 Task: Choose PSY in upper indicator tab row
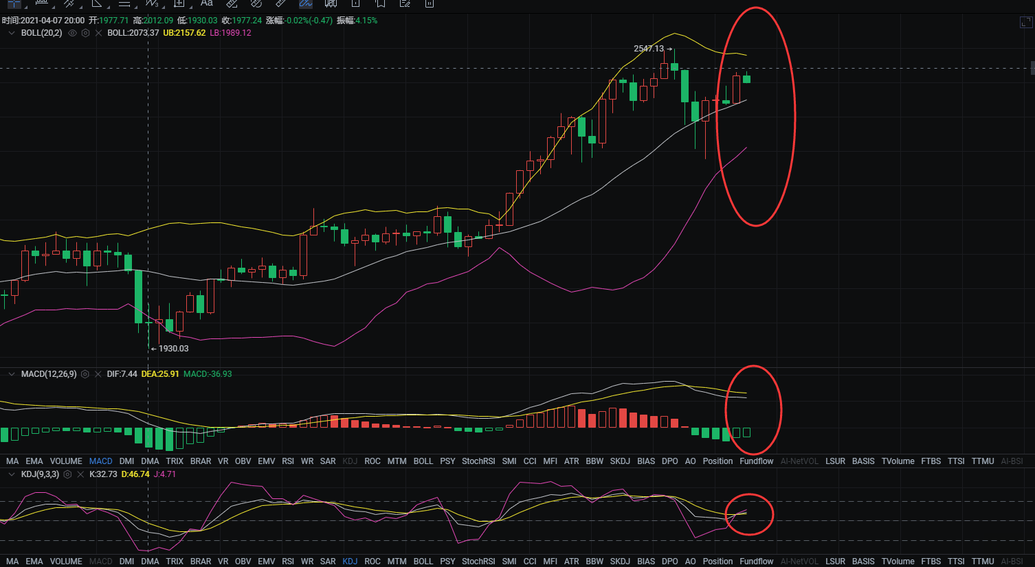pyautogui.click(x=447, y=461)
